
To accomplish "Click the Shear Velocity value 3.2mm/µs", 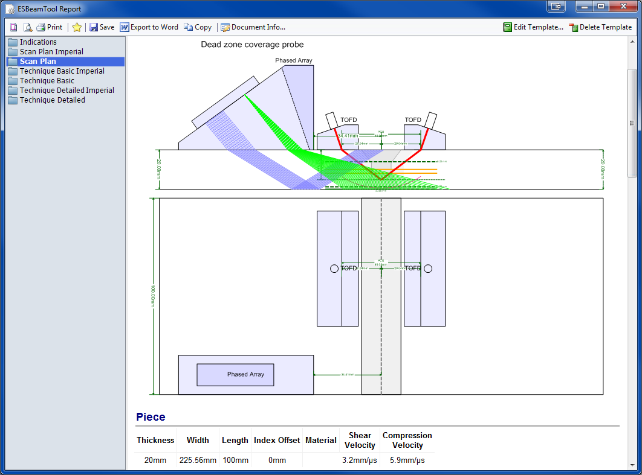I will [360, 461].
